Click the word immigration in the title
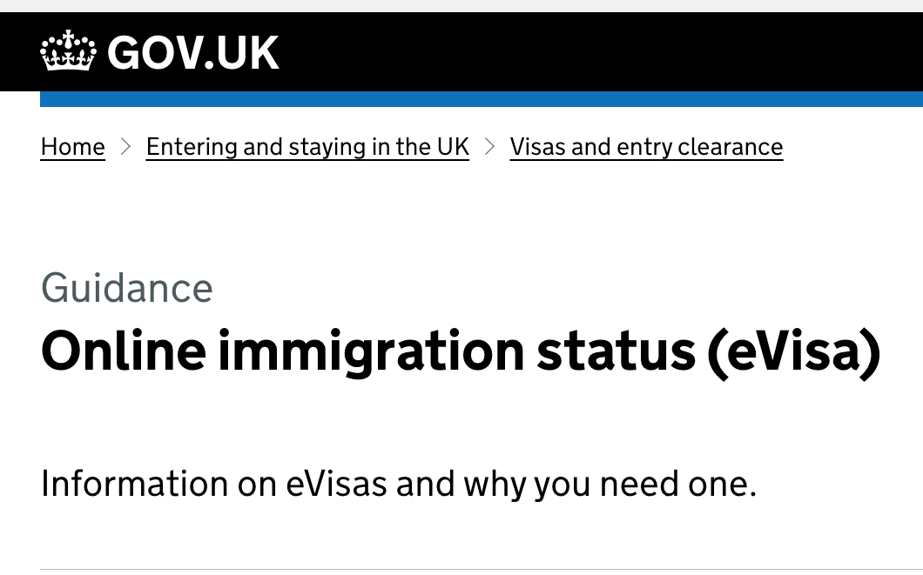 (371, 351)
